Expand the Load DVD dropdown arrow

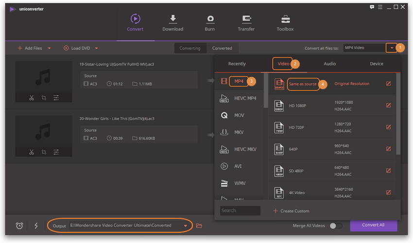click(x=96, y=48)
